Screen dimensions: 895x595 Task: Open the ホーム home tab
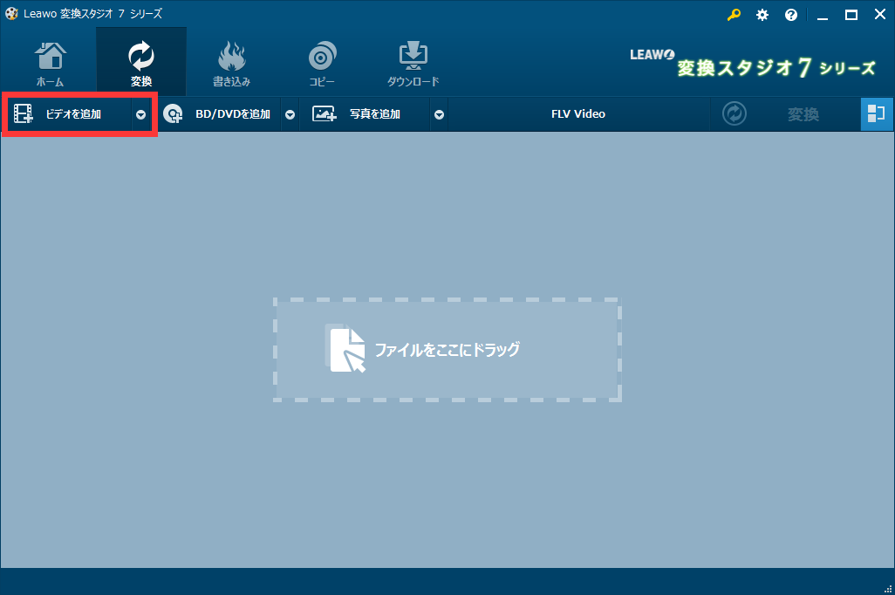click(x=51, y=64)
